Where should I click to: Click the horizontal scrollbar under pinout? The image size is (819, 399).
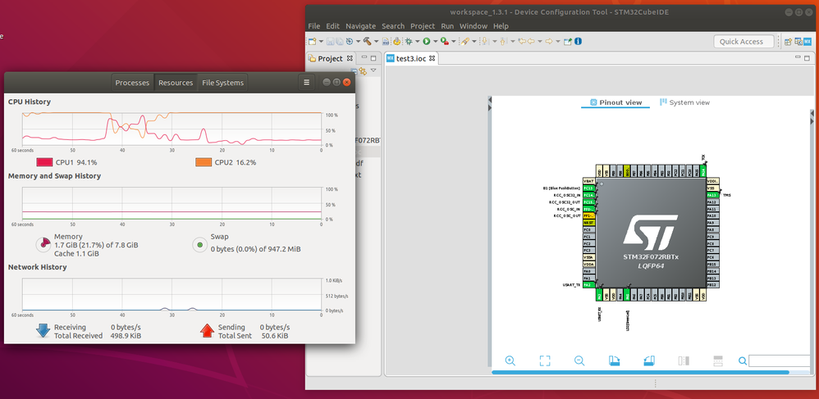pyautogui.click(x=640, y=373)
